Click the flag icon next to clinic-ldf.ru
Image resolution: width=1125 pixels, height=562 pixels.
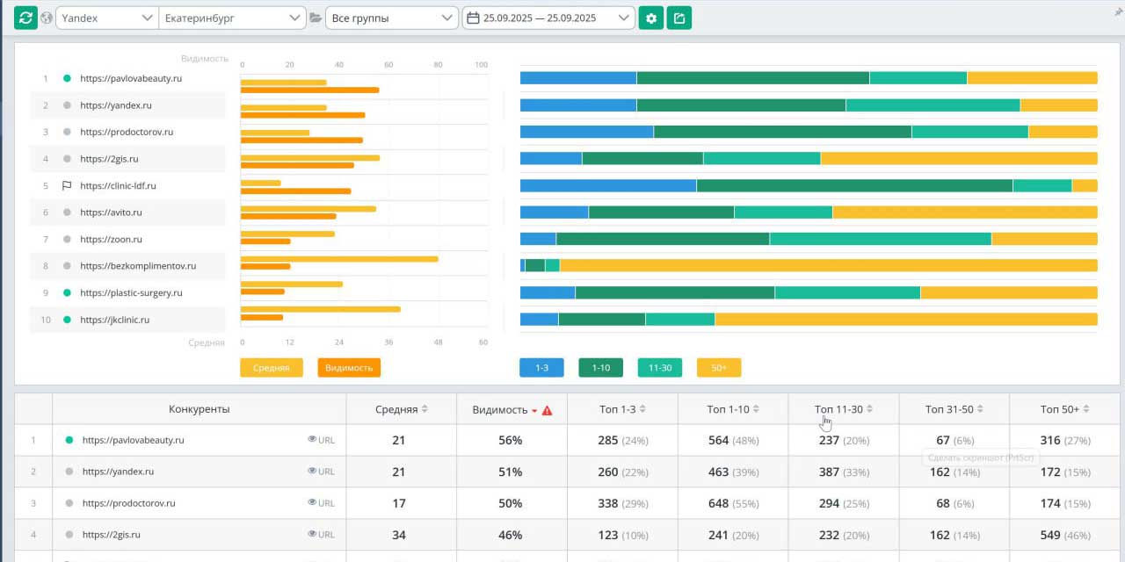point(67,186)
